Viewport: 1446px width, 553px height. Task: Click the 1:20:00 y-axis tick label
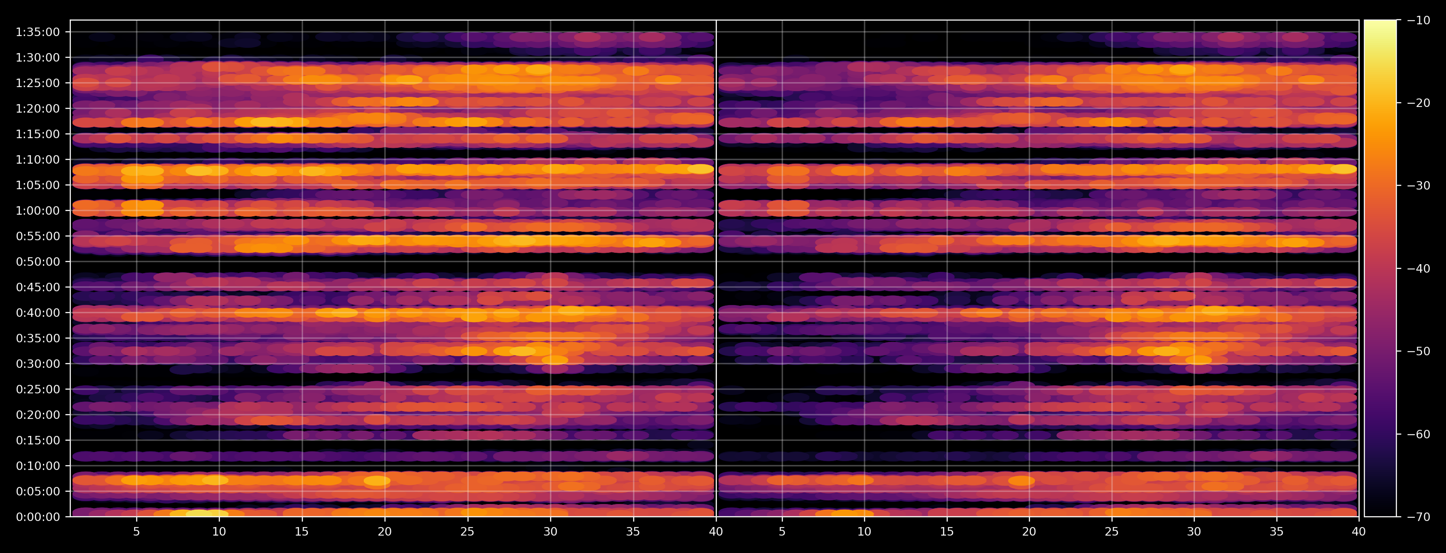coord(38,109)
